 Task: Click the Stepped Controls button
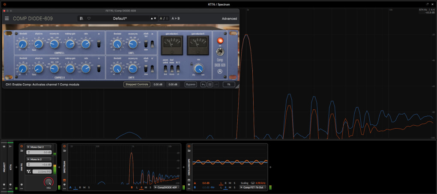click(x=137, y=85)
